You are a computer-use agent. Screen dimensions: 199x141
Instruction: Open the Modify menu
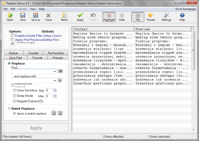pos(23,9)
